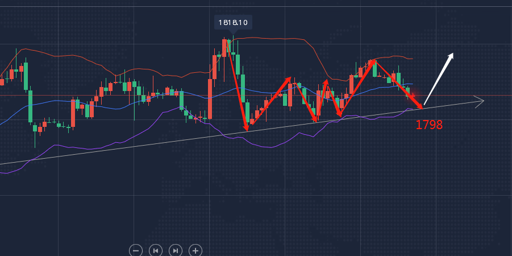The width and height of the screenshot is (512, 256).
Task: Select the latest highlighted candle on the chart
Action: 413,96
